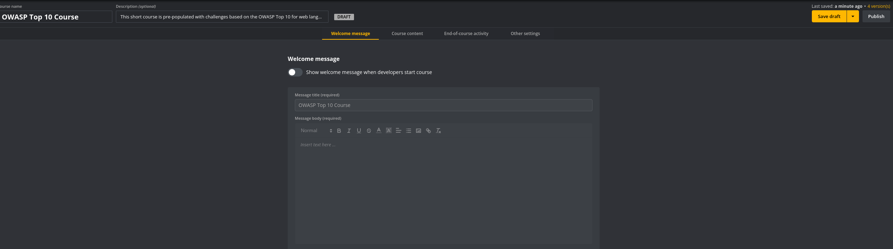Expand the Save draft dropdown arrow
893x249 pixels.
click(x=853, y=16)
